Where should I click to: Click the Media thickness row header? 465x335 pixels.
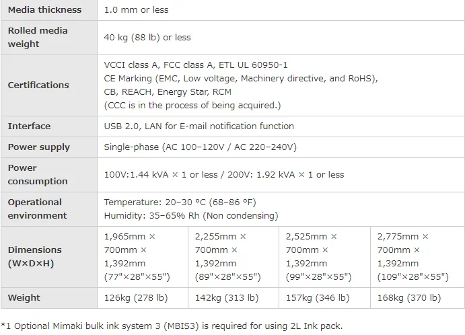click(x=44, y=10)
